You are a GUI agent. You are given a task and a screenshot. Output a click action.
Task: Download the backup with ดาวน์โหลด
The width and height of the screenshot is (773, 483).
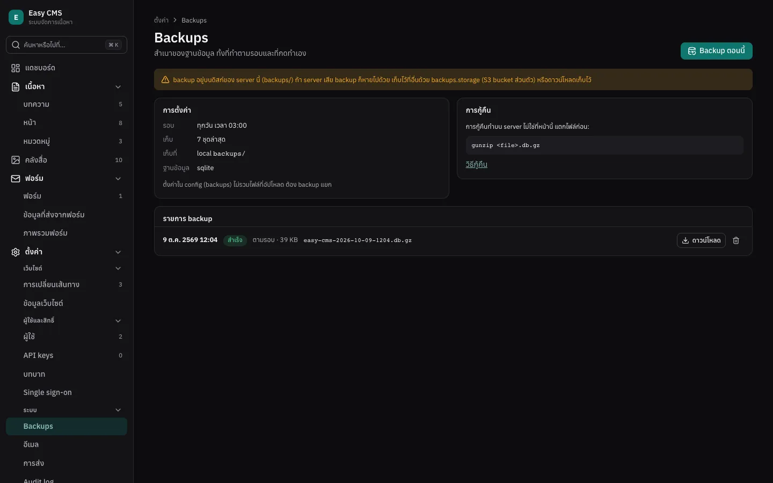coord(701,240)
